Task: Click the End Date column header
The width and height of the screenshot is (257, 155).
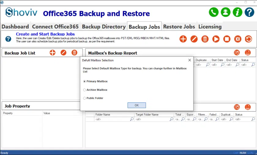Action: click(x=232, y=60)
